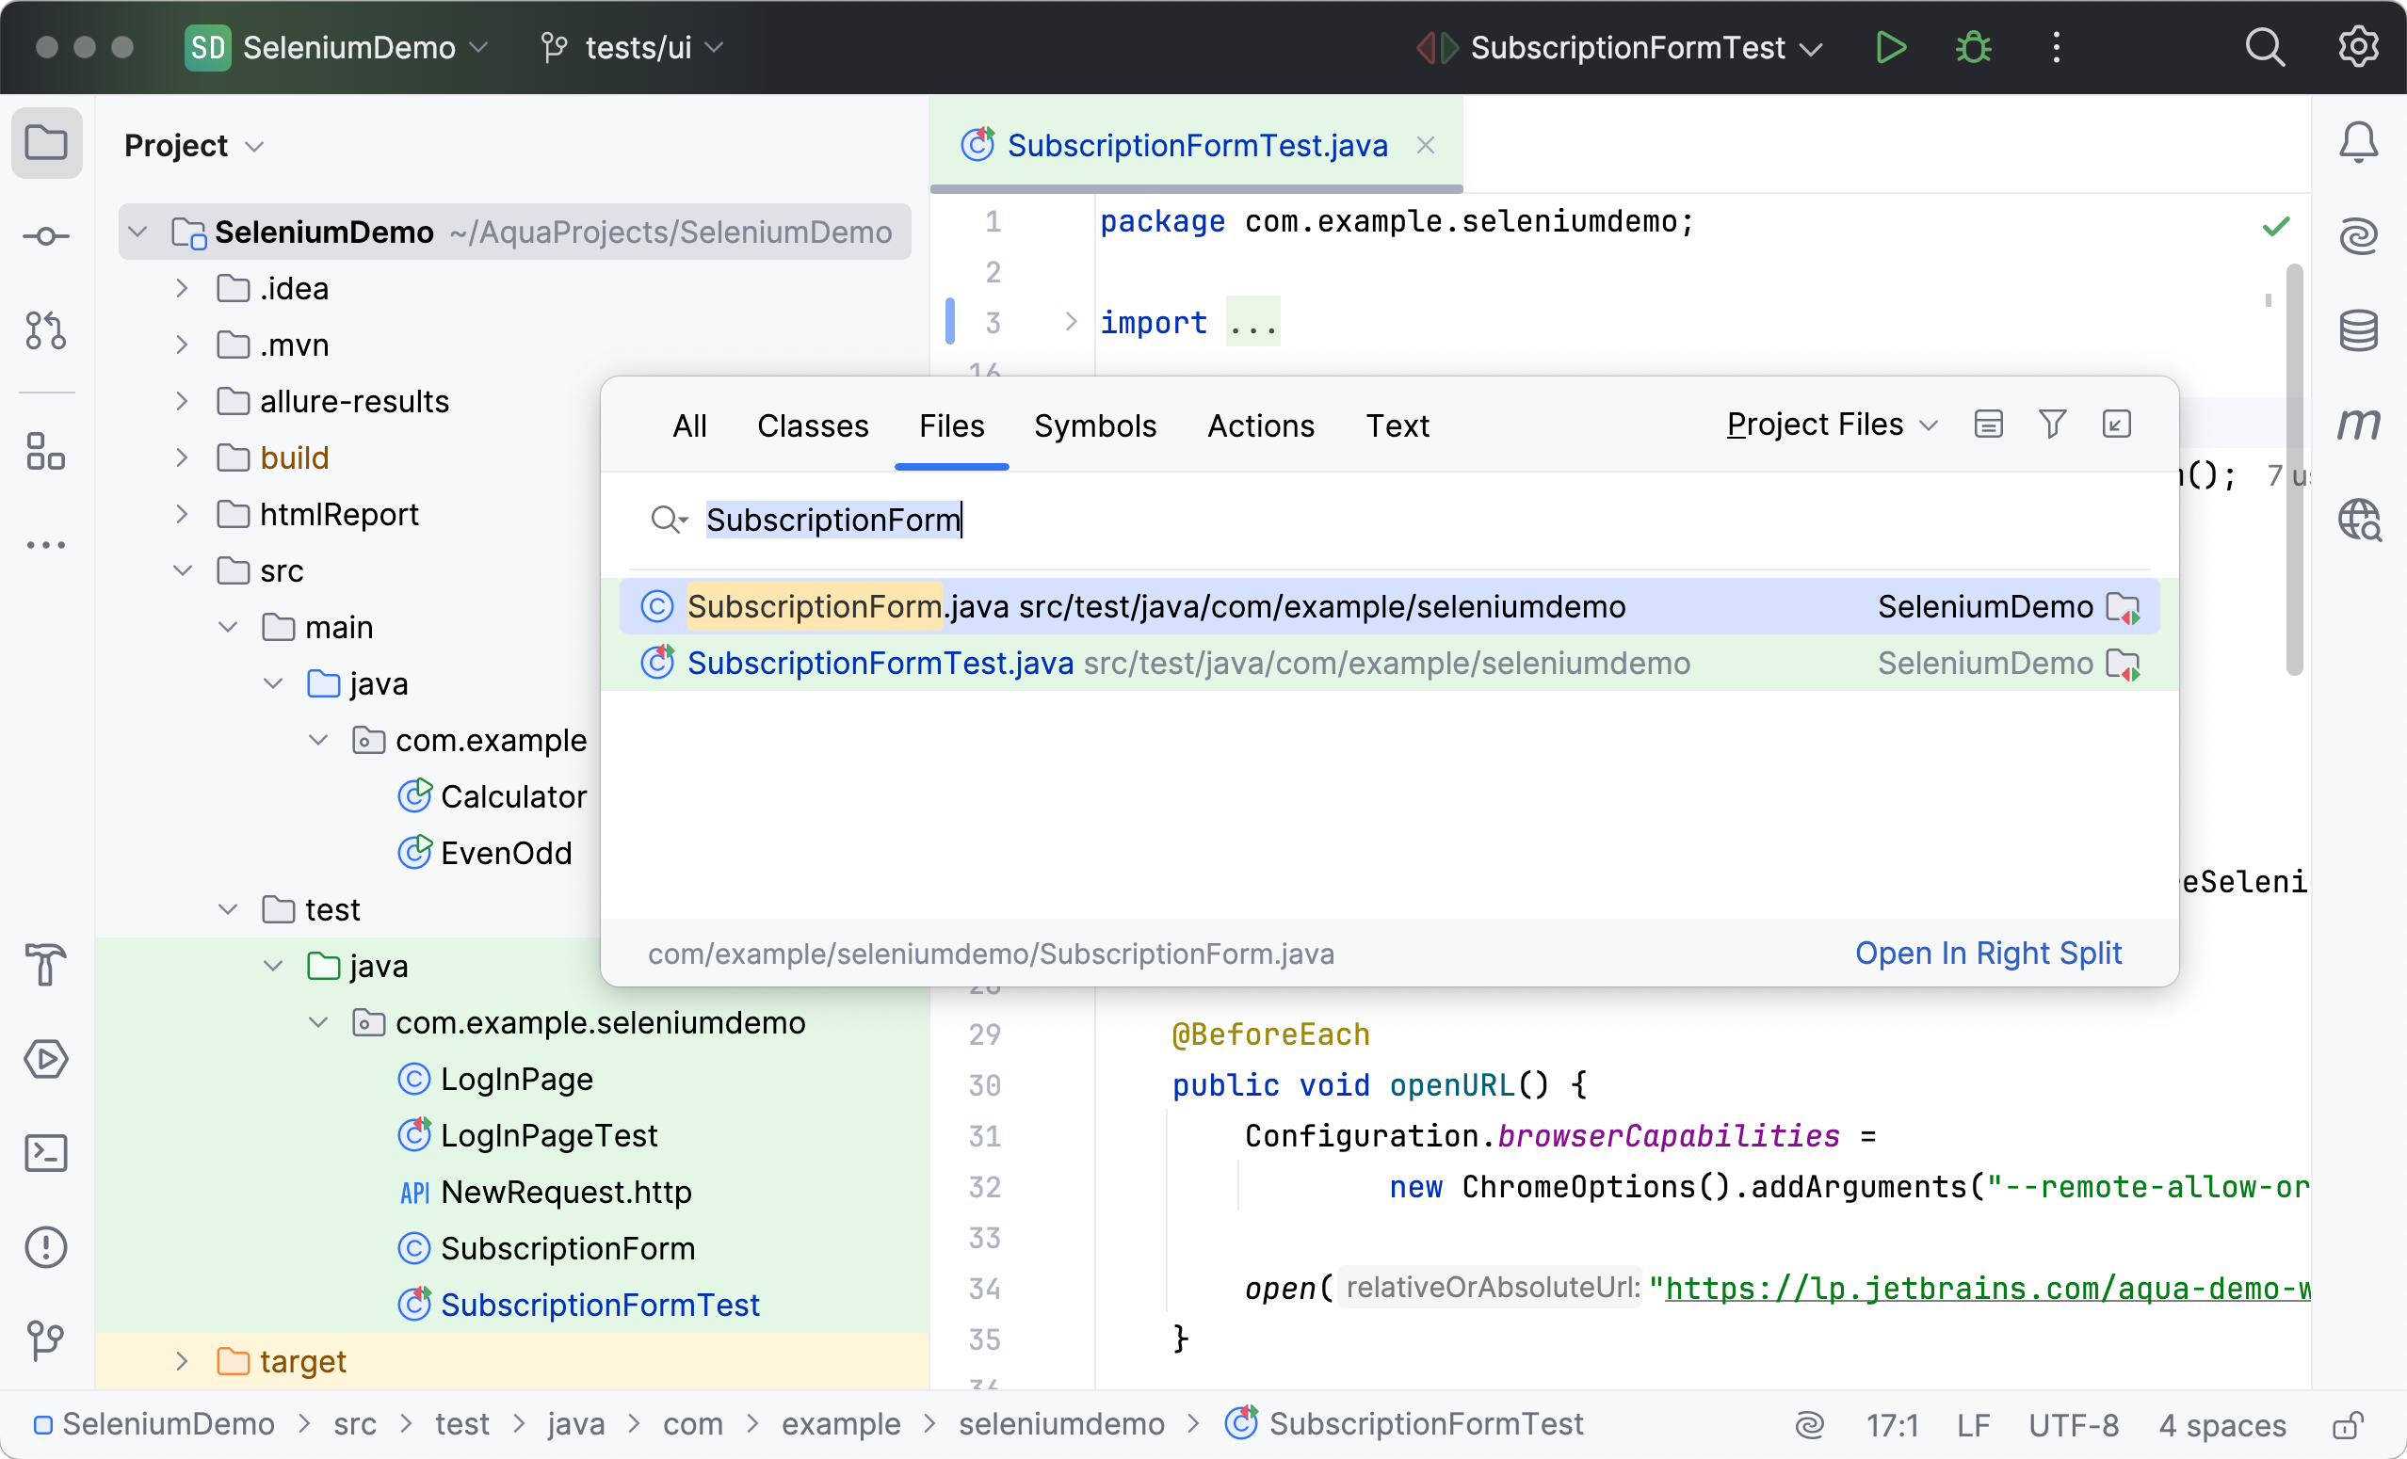Open the Pull Requests tool window icon
2407x1459 pixels.
point(46,330)
